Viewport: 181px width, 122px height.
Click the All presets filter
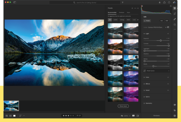pyautogui.click(x=110, y=20)
